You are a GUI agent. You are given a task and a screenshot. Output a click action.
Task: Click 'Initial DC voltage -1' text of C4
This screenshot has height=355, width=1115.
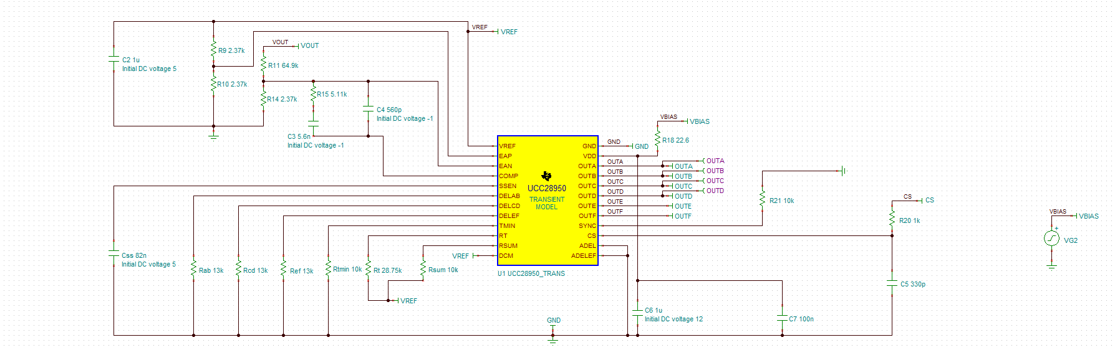click(405, 118)
